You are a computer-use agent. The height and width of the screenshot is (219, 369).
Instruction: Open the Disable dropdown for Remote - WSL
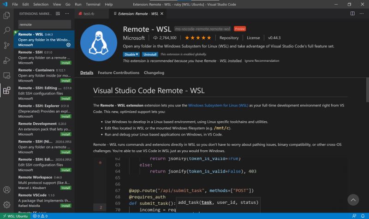[x=131, y=54]
